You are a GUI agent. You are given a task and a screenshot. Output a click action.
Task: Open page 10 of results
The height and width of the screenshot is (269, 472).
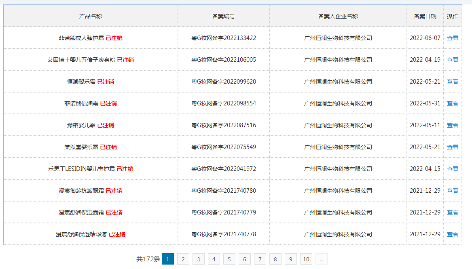click(306, 259)
